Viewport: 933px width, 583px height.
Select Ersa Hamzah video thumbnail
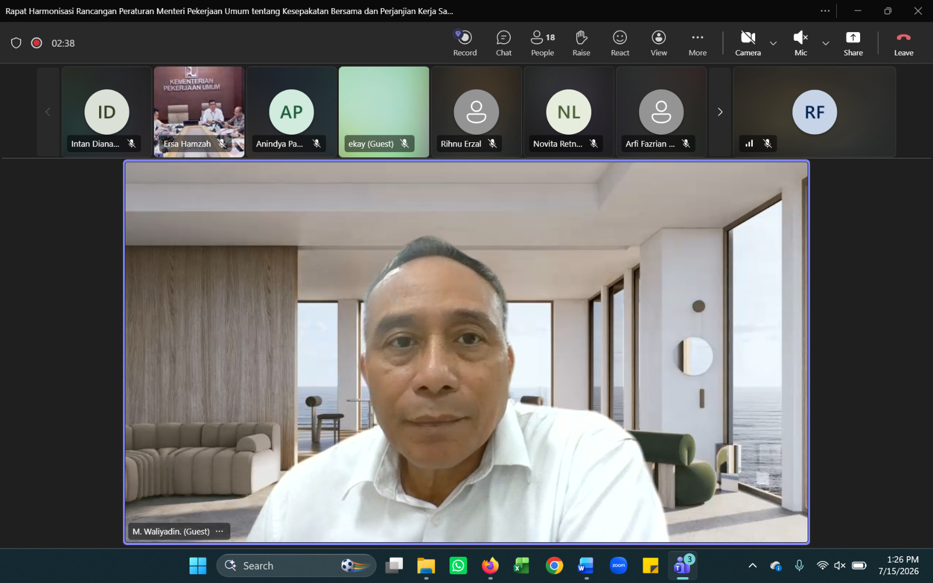(x=199, y=112)
